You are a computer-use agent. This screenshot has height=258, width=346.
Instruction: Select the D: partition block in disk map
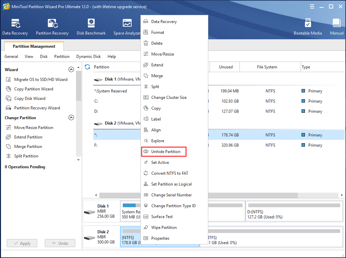pyautogui.click(x=294, y=211)
